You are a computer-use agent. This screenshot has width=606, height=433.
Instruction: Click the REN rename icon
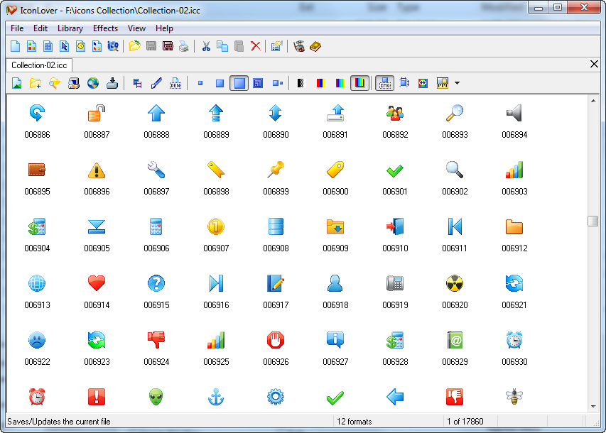(x=175, y=83)
